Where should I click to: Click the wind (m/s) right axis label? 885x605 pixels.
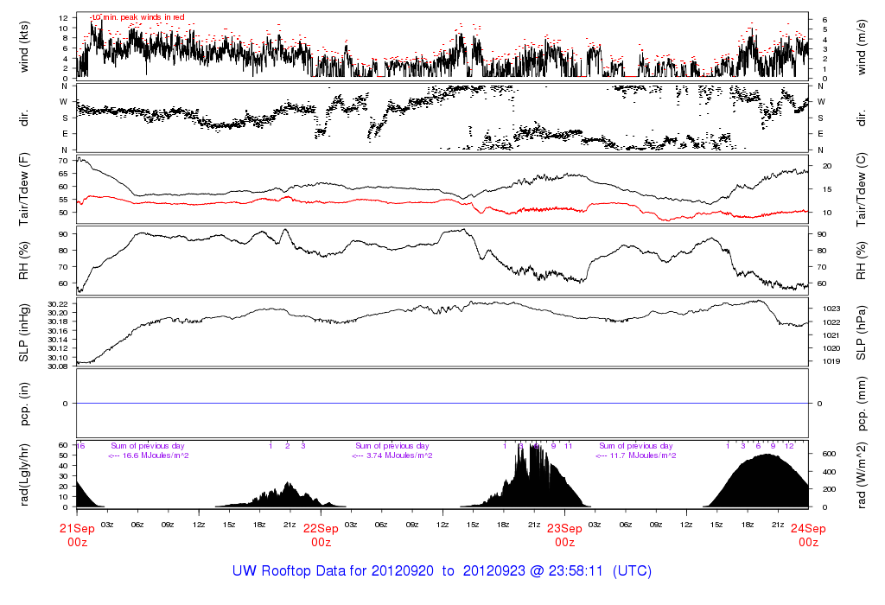(858, 46)
